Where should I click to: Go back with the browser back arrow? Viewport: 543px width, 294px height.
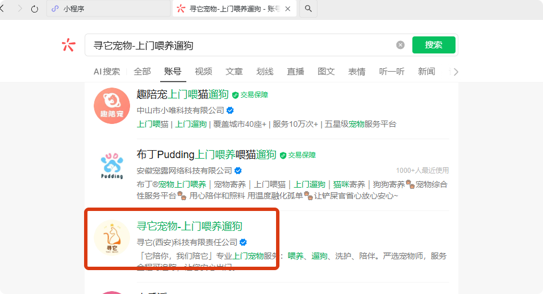point(2,9)
